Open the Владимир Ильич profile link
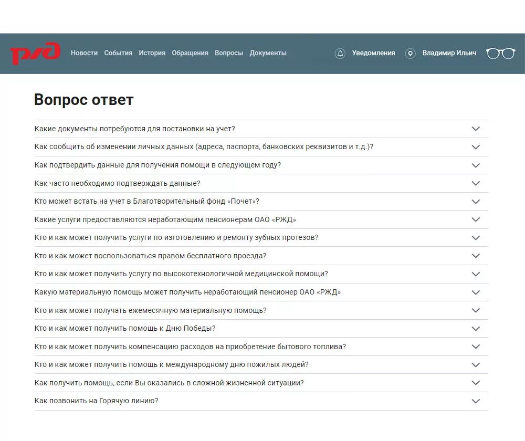Image resolution: width=525 pixels, height=441 pixels. pos(449,53)
